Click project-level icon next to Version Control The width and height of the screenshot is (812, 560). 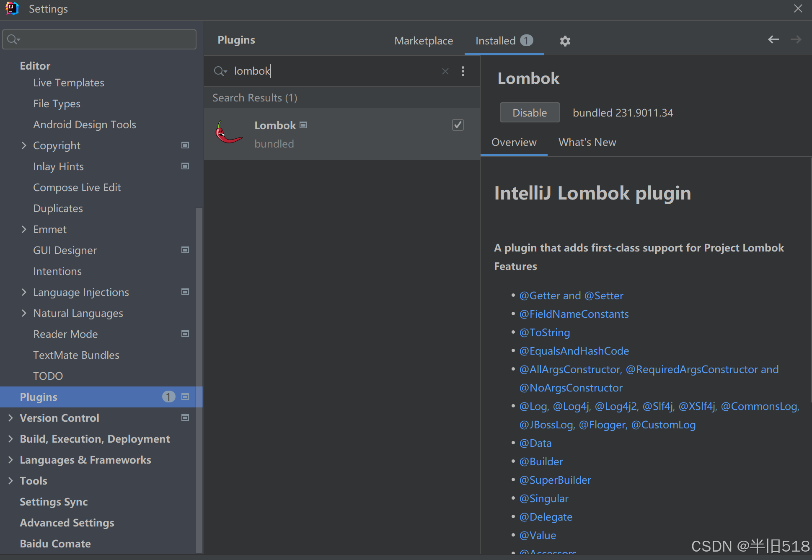pos(185,417)
